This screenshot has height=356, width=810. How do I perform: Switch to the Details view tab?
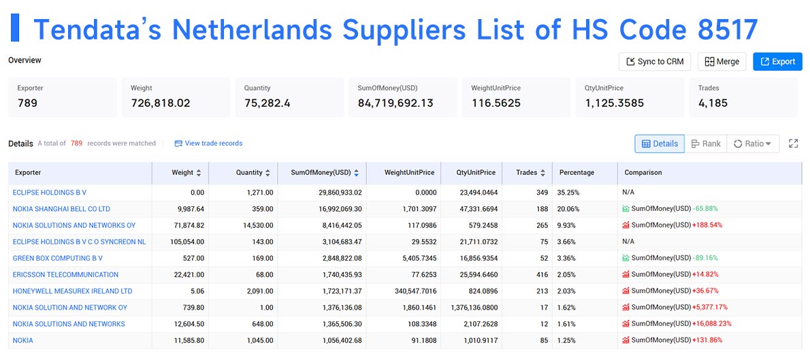[660, 144]
